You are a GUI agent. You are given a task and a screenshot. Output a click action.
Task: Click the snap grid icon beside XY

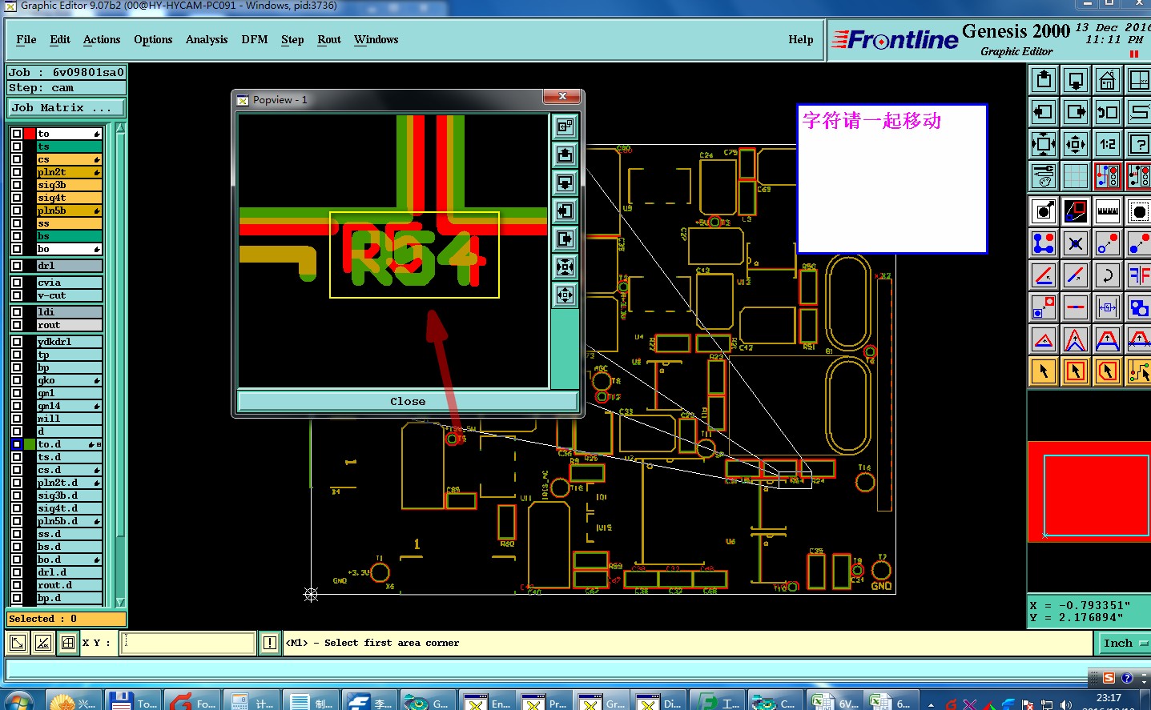pyautogui.click(x=68, y=643)
